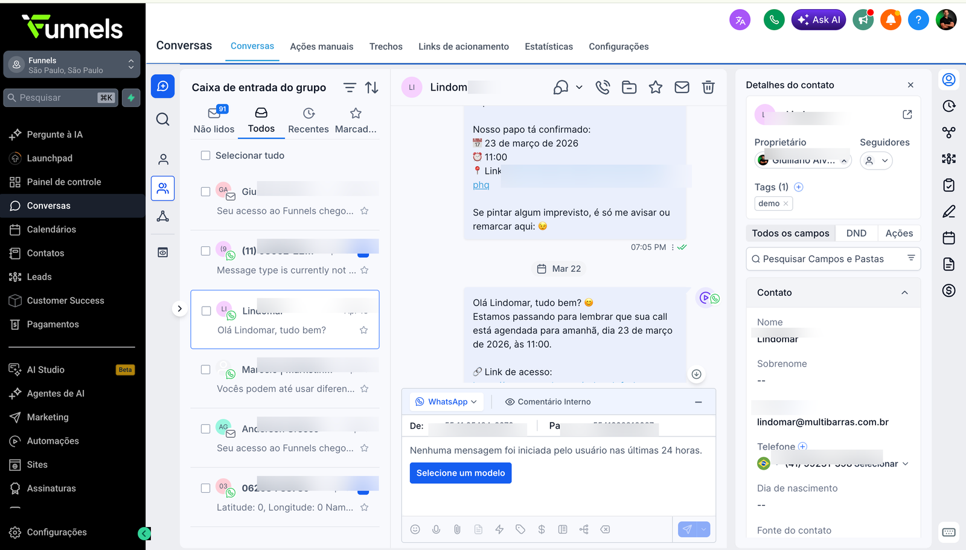The width and height of the screenshot is (966, 550).
Task: Add a tag with the plus icon
Action: click(x=799, y=187)
